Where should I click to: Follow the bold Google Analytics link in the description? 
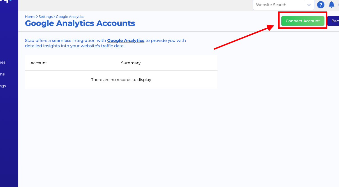click(x=126, y=41)
